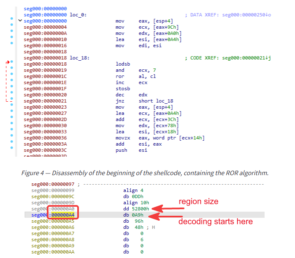
Task: Select the ror mnemonic
Action: (120, 76)
